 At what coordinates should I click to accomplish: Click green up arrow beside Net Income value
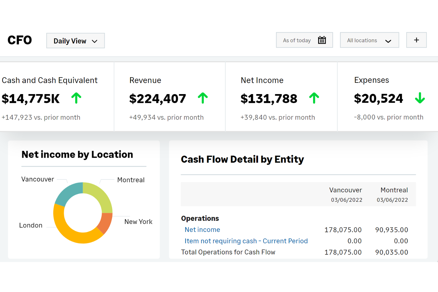314,98
